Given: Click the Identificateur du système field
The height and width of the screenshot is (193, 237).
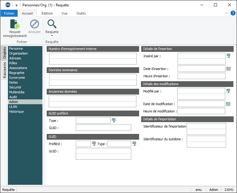Looking at the screenshot, I should coord(206,141).
